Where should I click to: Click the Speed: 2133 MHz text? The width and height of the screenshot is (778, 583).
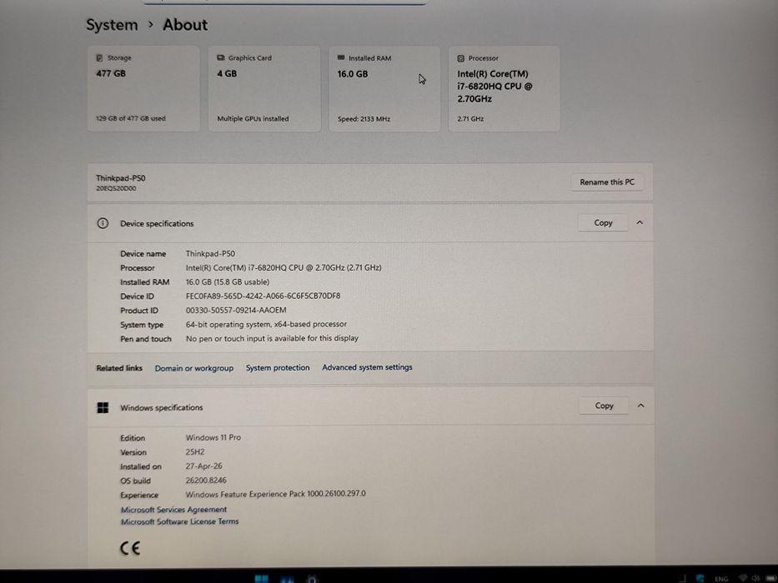[364, 119]
